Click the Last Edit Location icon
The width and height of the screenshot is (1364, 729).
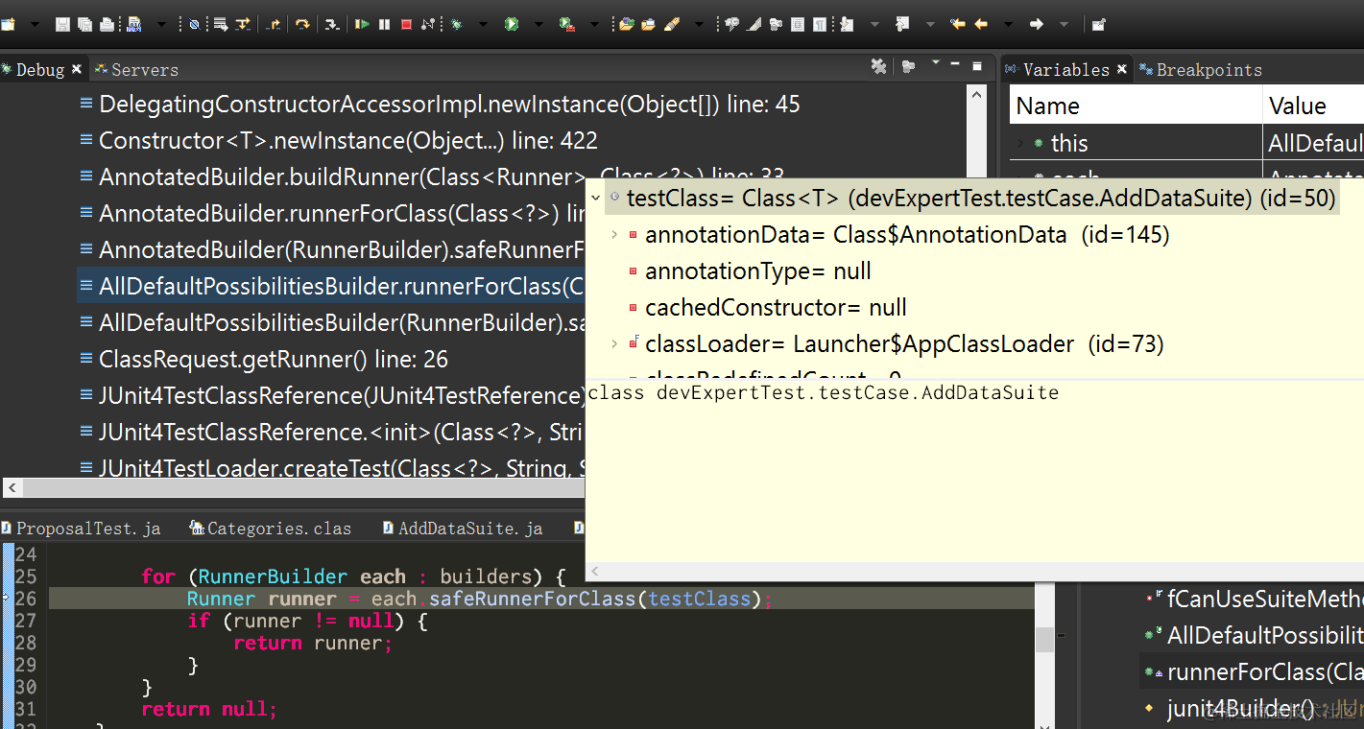(x=957, y=24)
